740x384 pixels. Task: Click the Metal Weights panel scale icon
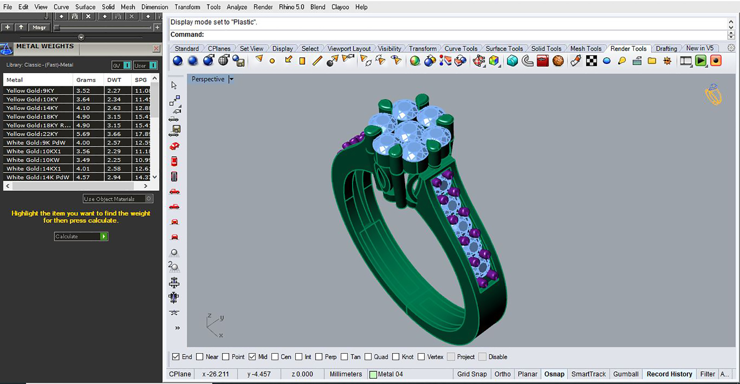point(7,49)
